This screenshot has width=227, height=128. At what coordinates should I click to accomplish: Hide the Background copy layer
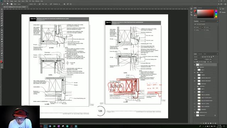195,112
